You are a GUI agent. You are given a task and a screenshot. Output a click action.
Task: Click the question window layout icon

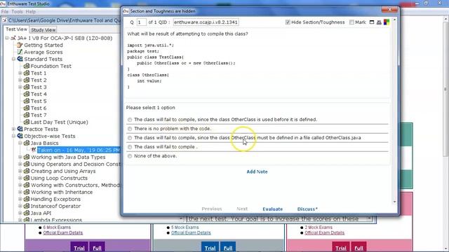[x=372, y=22]
